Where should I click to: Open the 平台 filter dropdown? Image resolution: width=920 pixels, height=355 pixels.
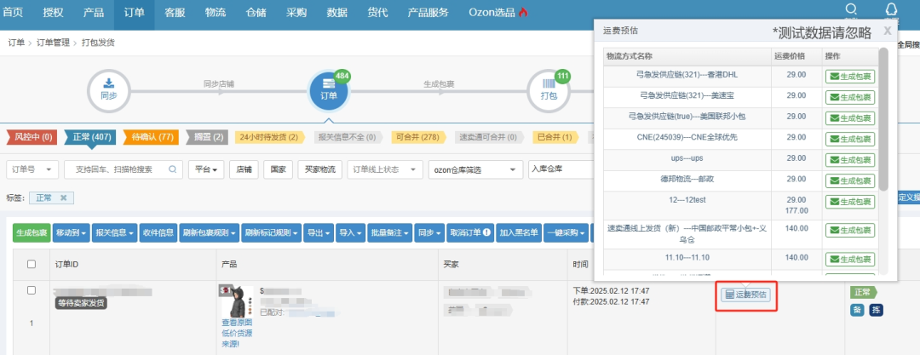pyautogui.click(x=205, y=169)
